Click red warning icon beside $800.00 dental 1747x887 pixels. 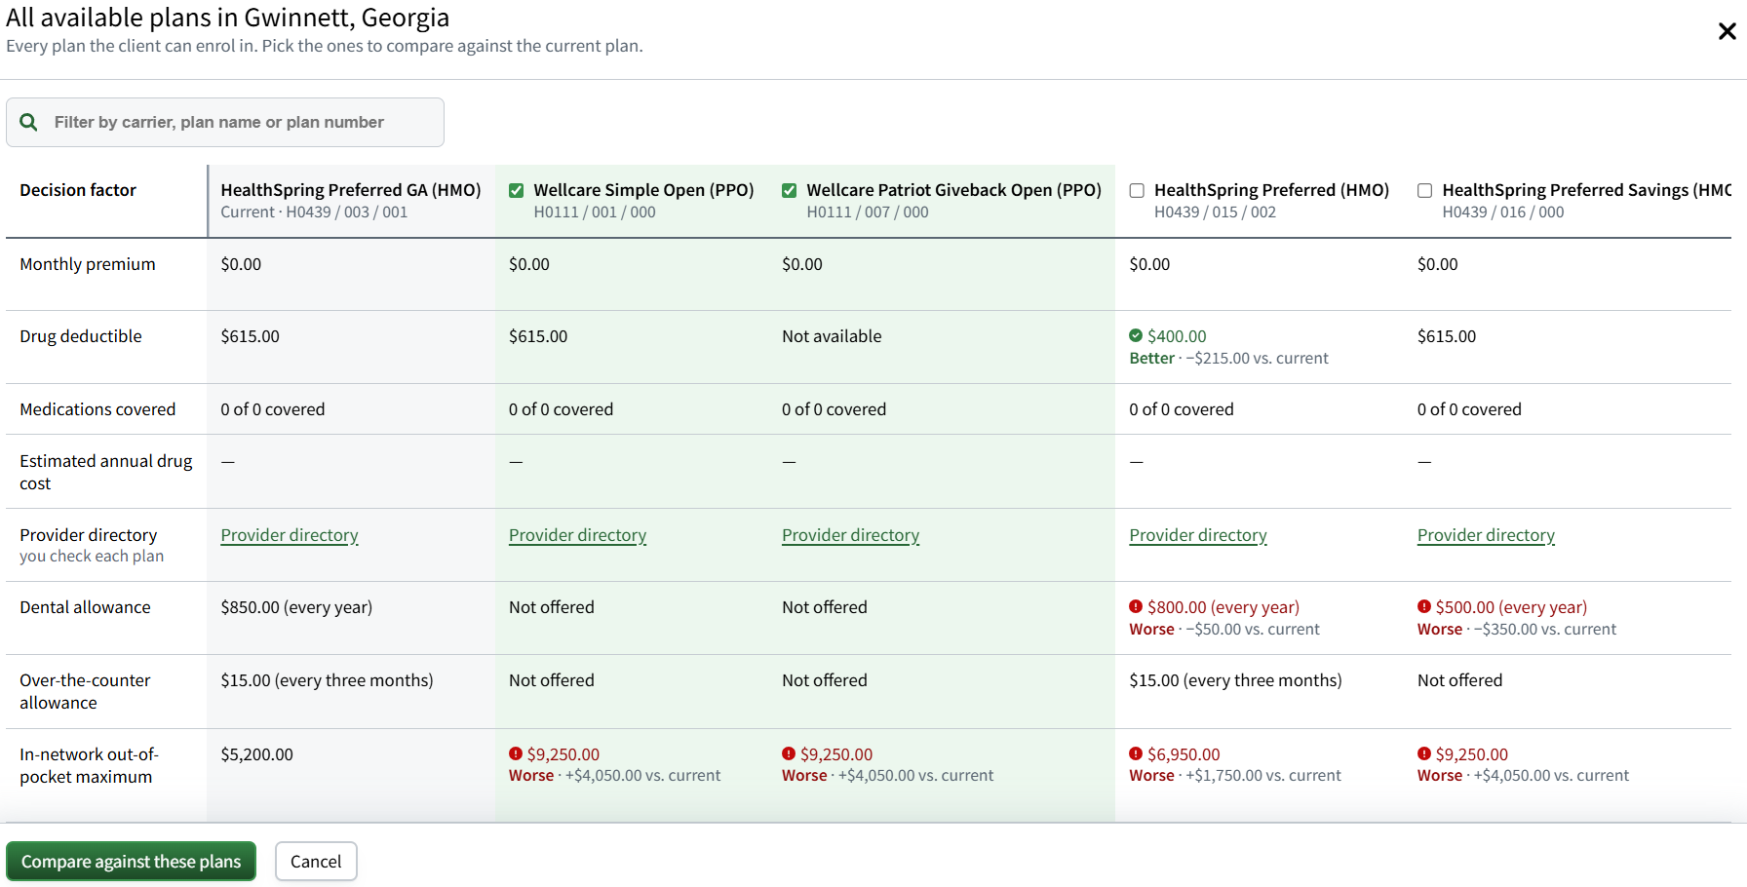[1136, 606]
